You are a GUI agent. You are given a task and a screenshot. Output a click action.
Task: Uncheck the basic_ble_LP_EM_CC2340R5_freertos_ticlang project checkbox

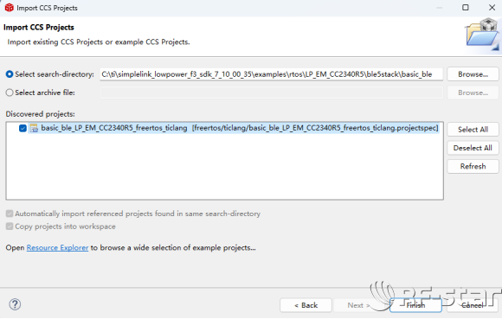(x=23, y=128)
